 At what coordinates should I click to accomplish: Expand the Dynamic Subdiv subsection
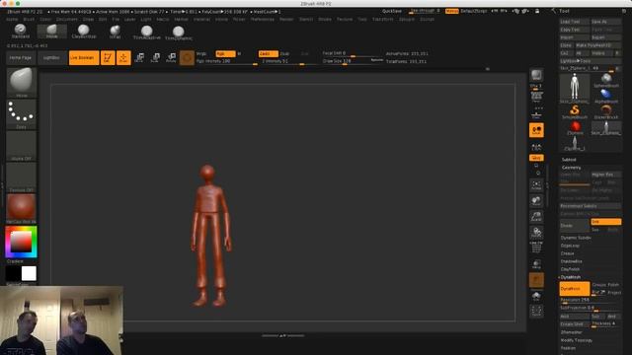point(576,238)
